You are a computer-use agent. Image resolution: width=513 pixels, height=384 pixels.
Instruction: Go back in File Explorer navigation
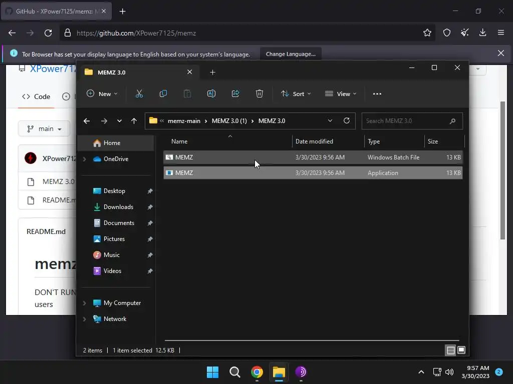coord(87,121)
